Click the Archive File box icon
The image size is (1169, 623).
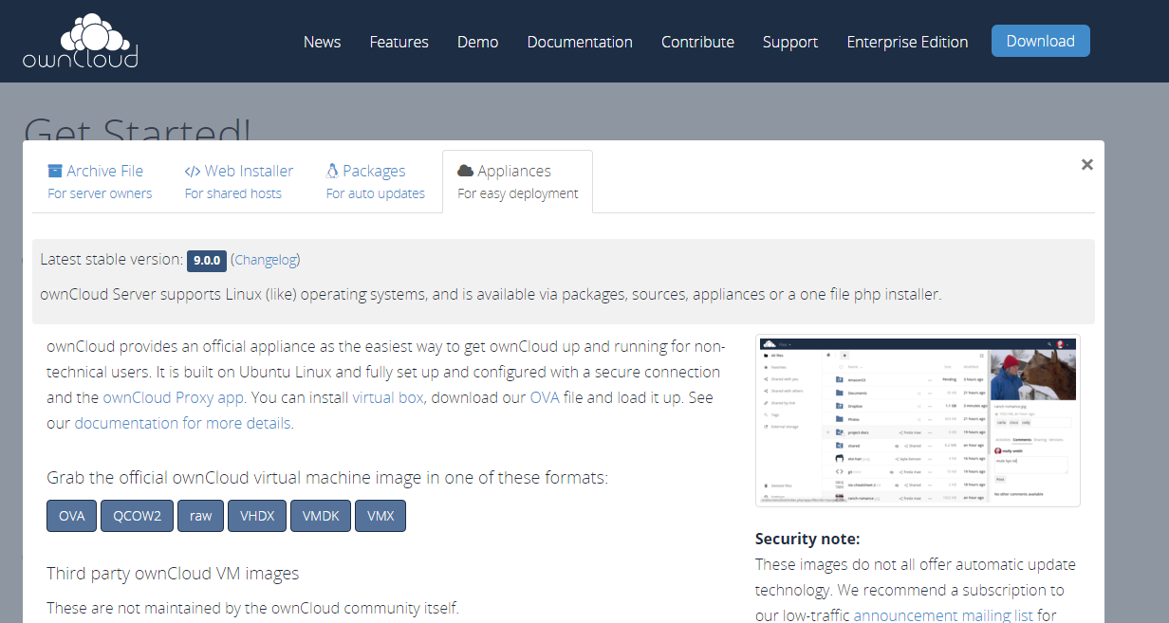(x=55, y=171)
